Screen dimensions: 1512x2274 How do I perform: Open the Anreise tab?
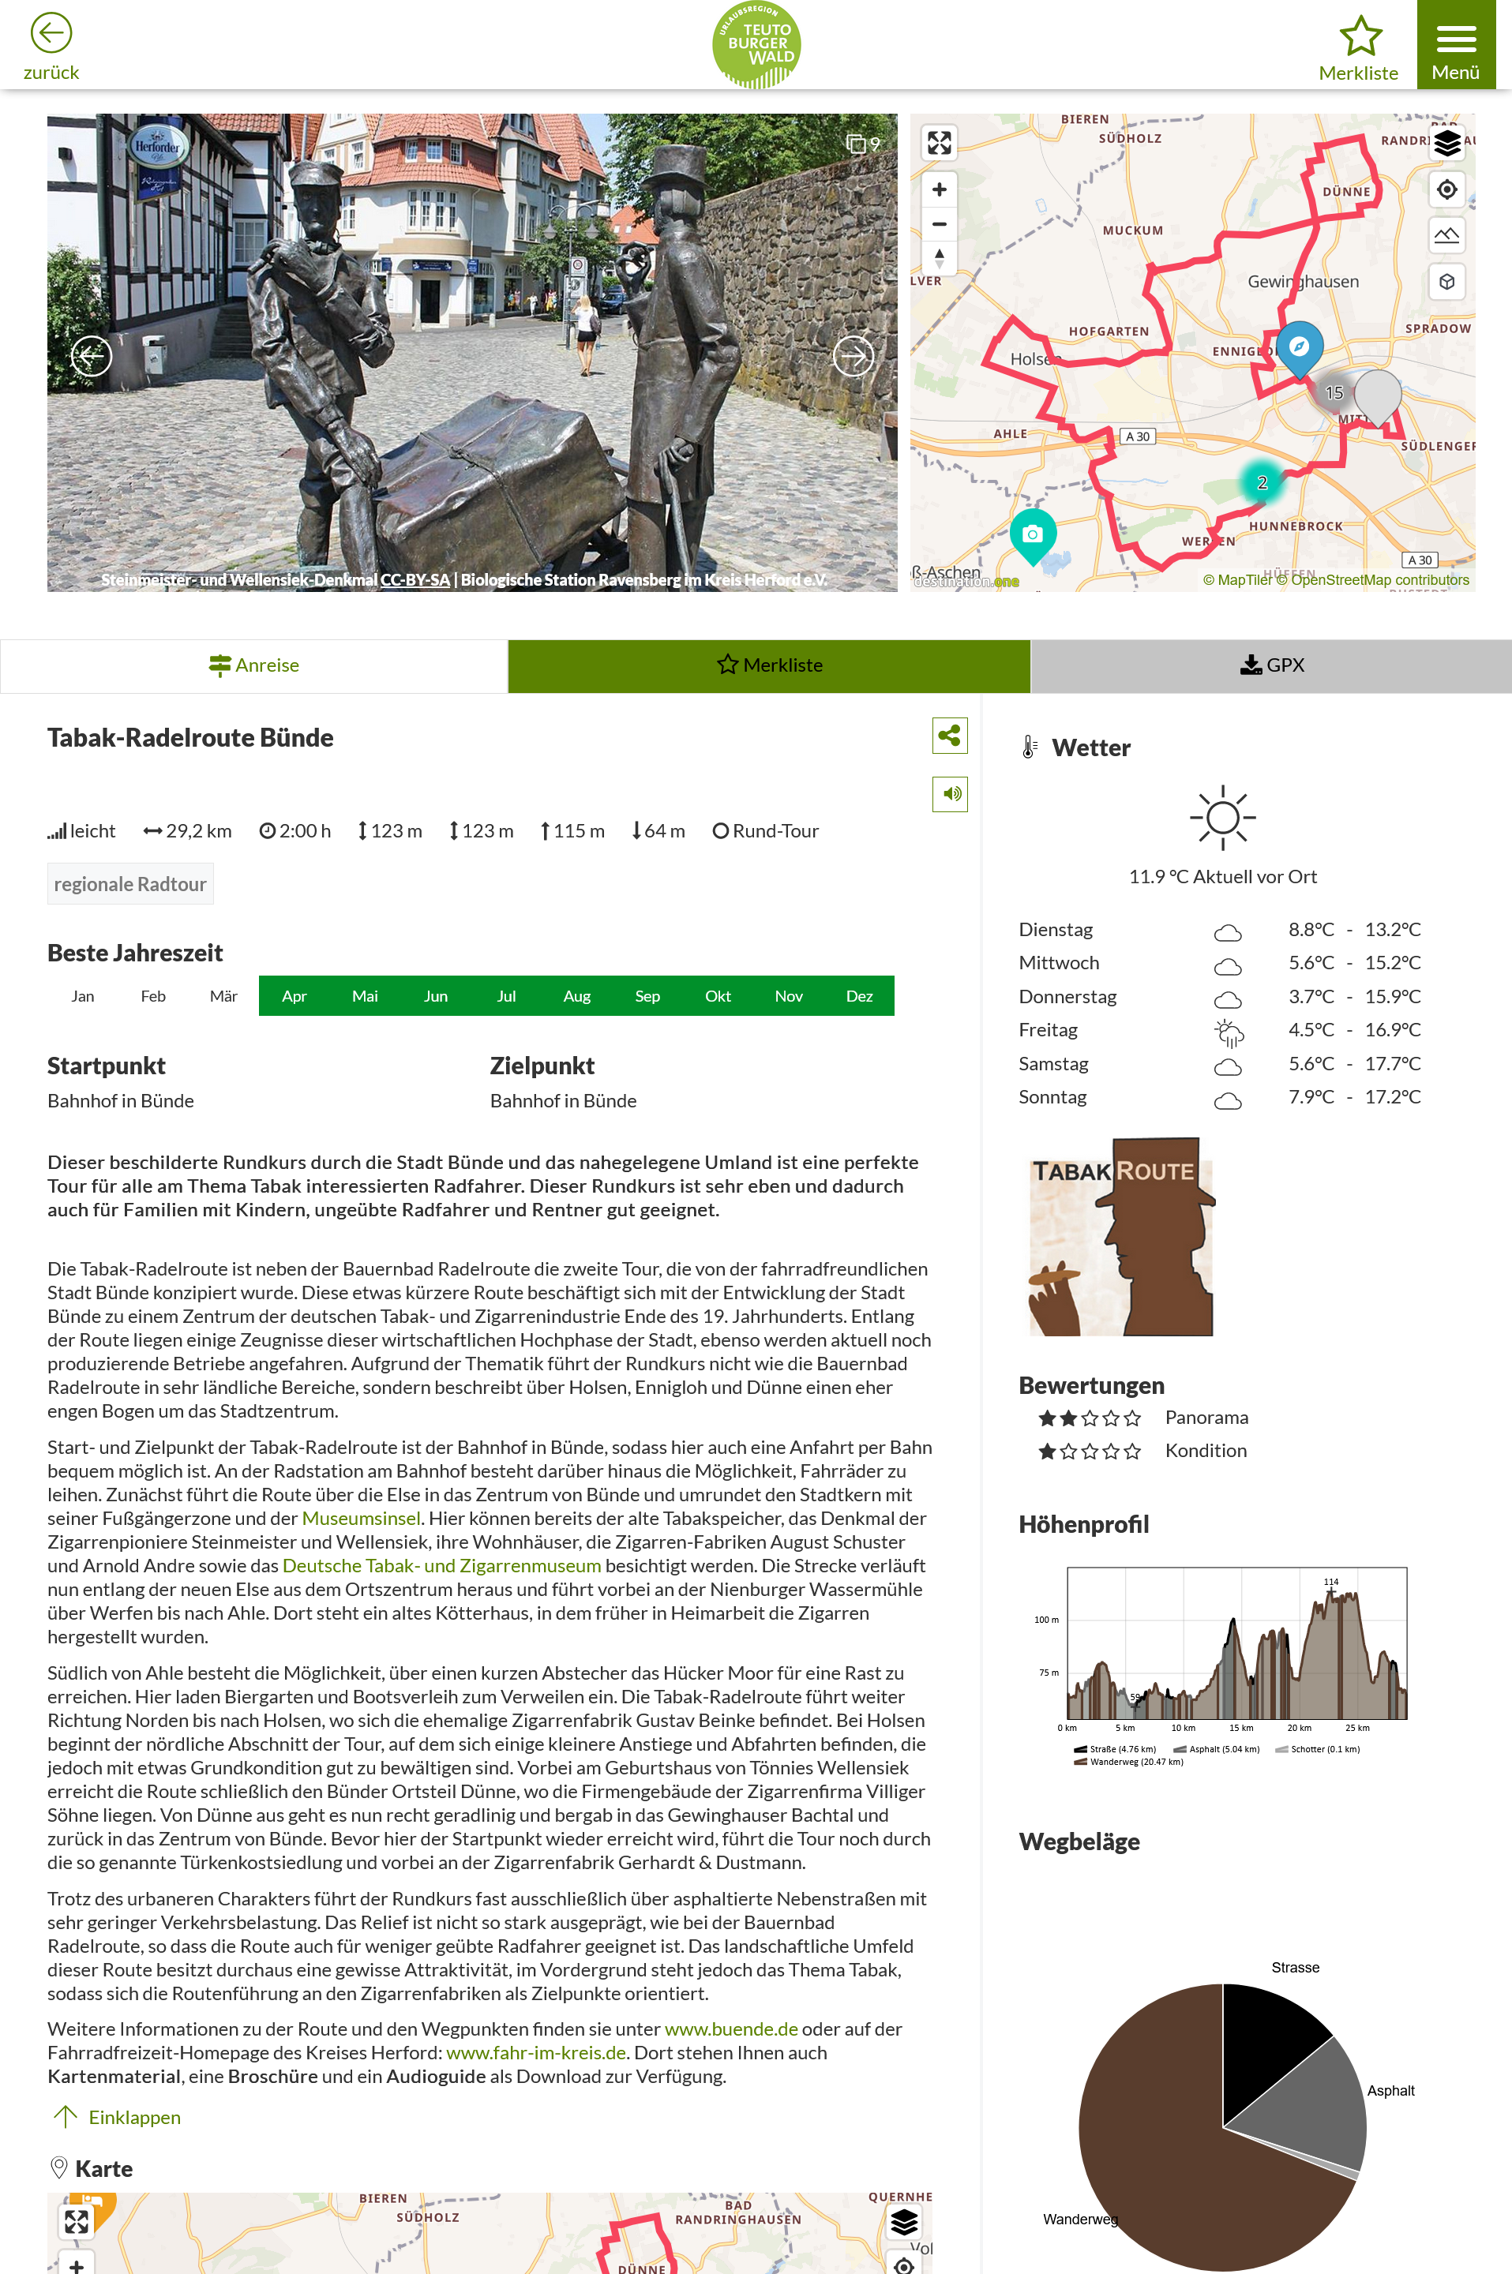253,665
